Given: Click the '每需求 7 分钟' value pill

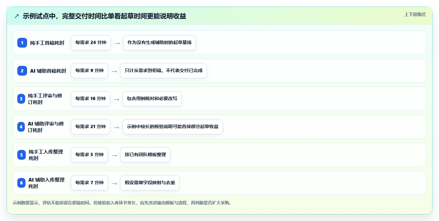Looking at the screenshot, I should pyautogui.click(x=89, y=183).
